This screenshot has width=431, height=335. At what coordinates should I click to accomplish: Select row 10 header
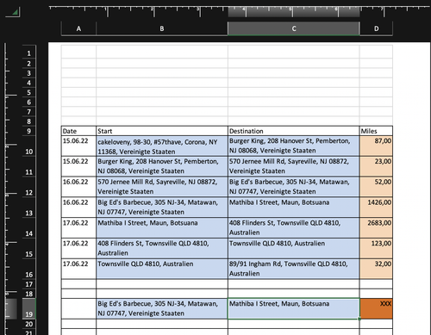click(x=28, y=146)
